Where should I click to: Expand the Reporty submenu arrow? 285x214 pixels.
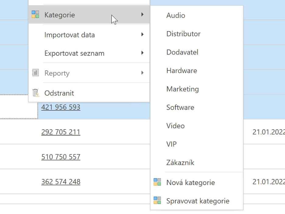(x=142, y=73)
